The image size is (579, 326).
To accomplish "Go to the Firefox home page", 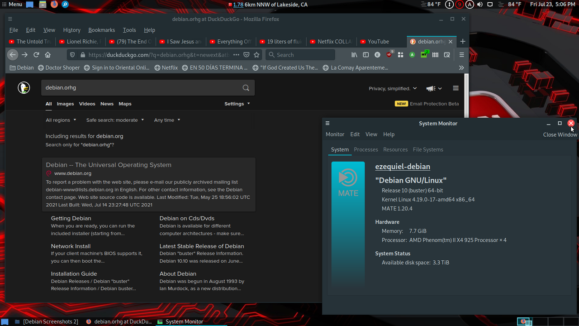I will [48, 55].
